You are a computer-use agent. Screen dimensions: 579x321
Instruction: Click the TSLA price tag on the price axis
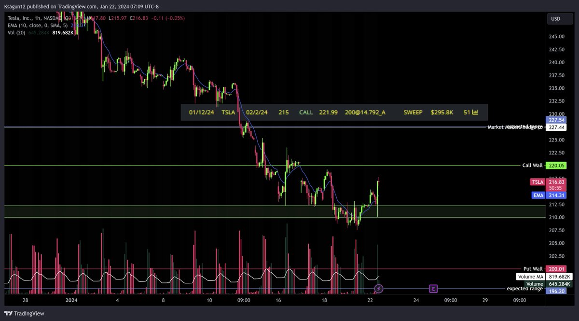(x=537, y=182)
